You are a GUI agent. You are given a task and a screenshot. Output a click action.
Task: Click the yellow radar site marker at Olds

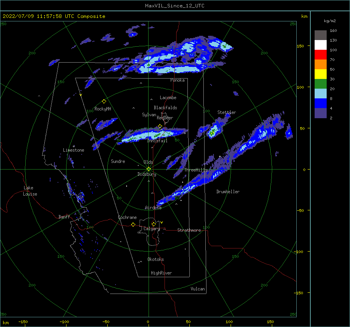pos(149,169)
